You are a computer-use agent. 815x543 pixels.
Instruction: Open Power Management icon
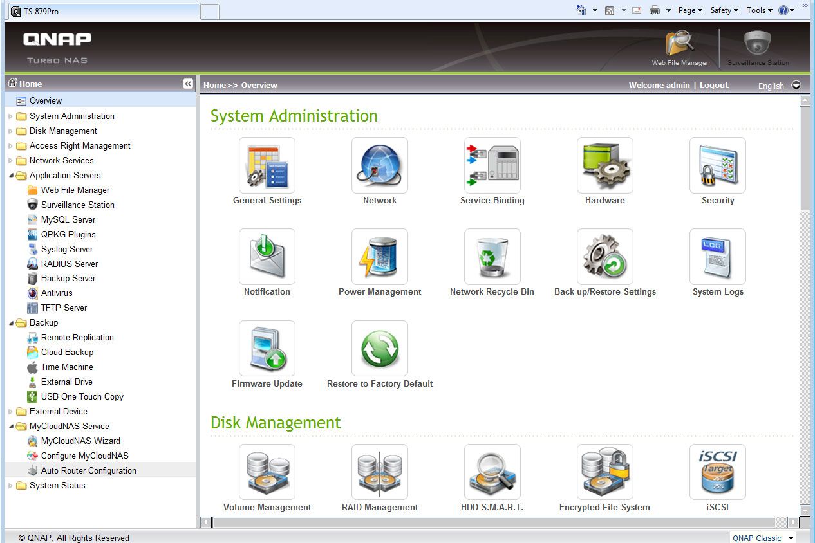(380, 257)
